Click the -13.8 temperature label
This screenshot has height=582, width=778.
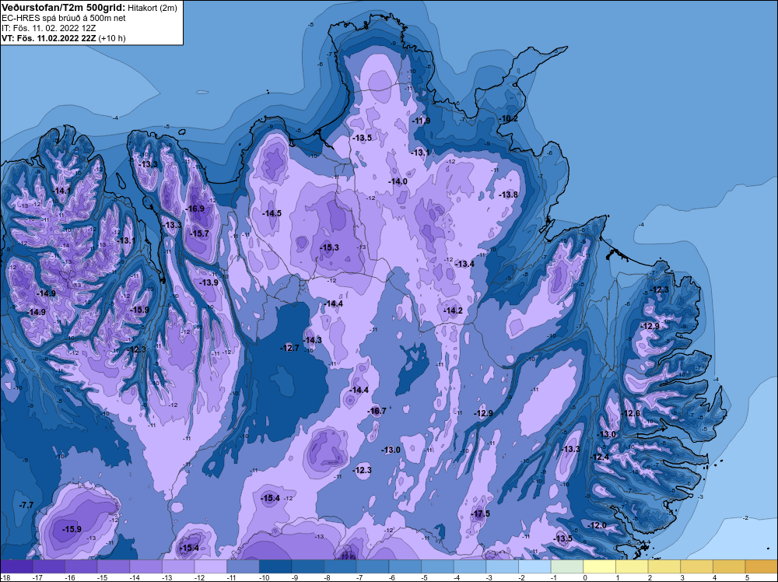pyautogui.click(x=509, y=195)
